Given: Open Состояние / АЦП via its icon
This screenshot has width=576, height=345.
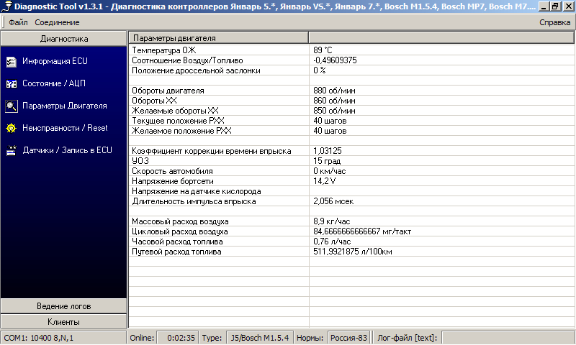Looking at the screenshot, I should coord(11,83).
